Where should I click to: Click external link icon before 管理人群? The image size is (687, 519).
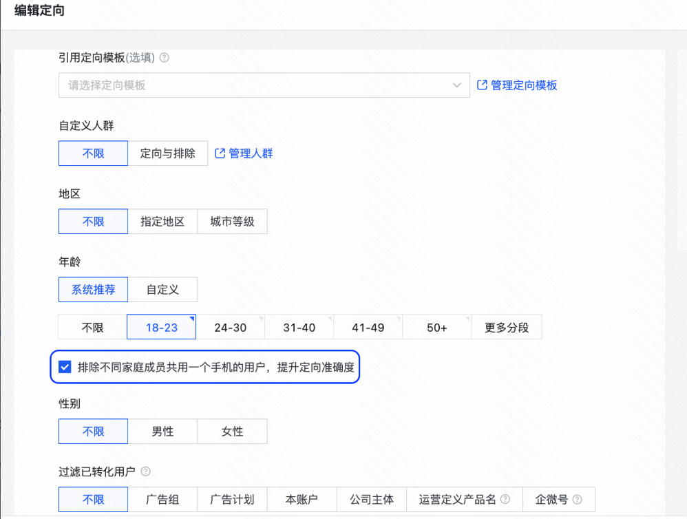[x=222, y=153]
